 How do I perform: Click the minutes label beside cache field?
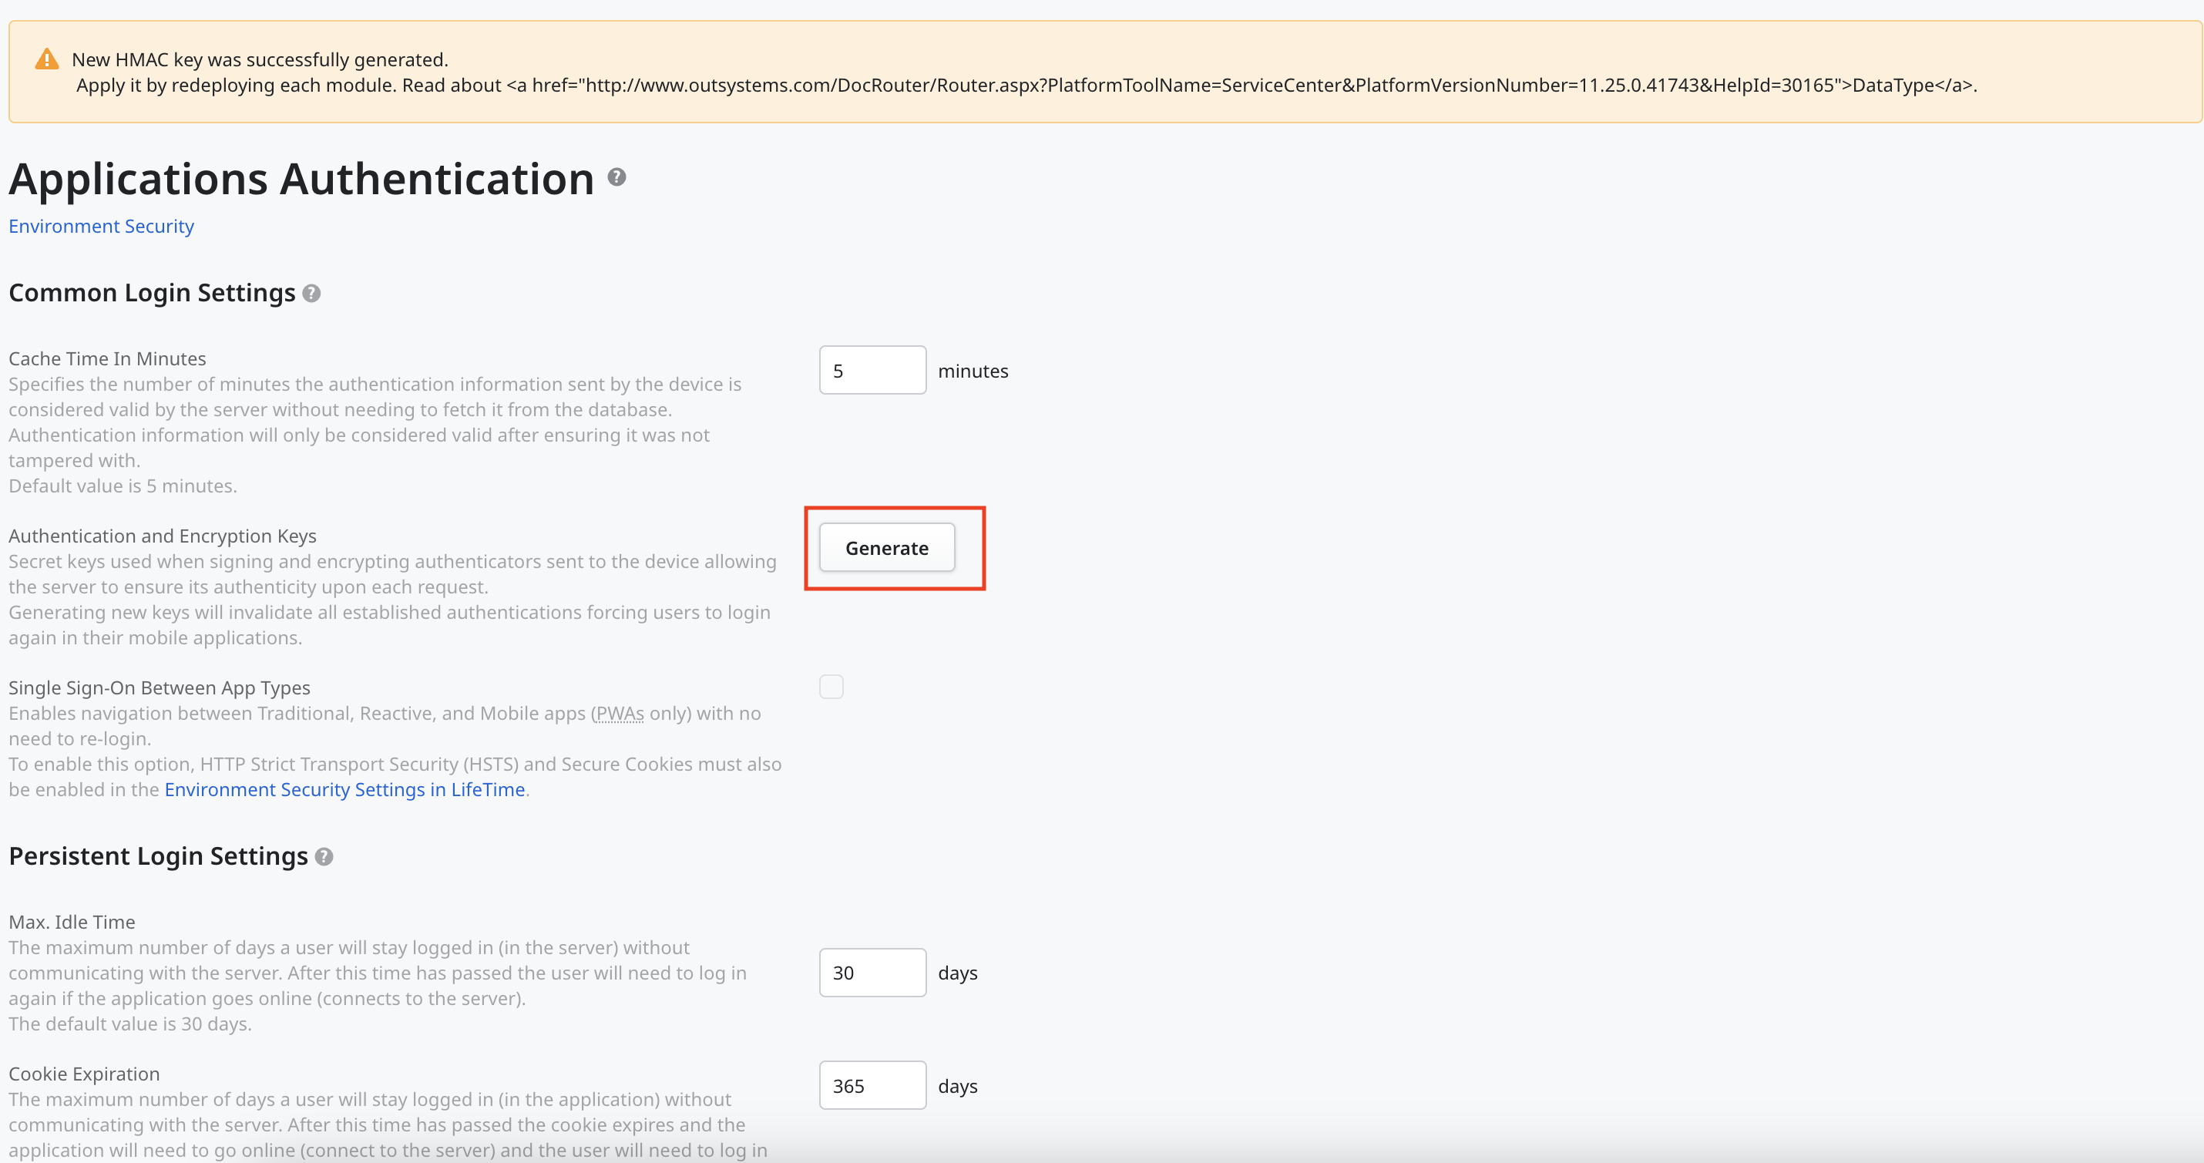pos(972,371)
